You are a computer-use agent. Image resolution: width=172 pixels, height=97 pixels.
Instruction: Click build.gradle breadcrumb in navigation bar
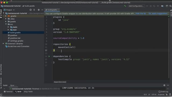coord(28,6)
